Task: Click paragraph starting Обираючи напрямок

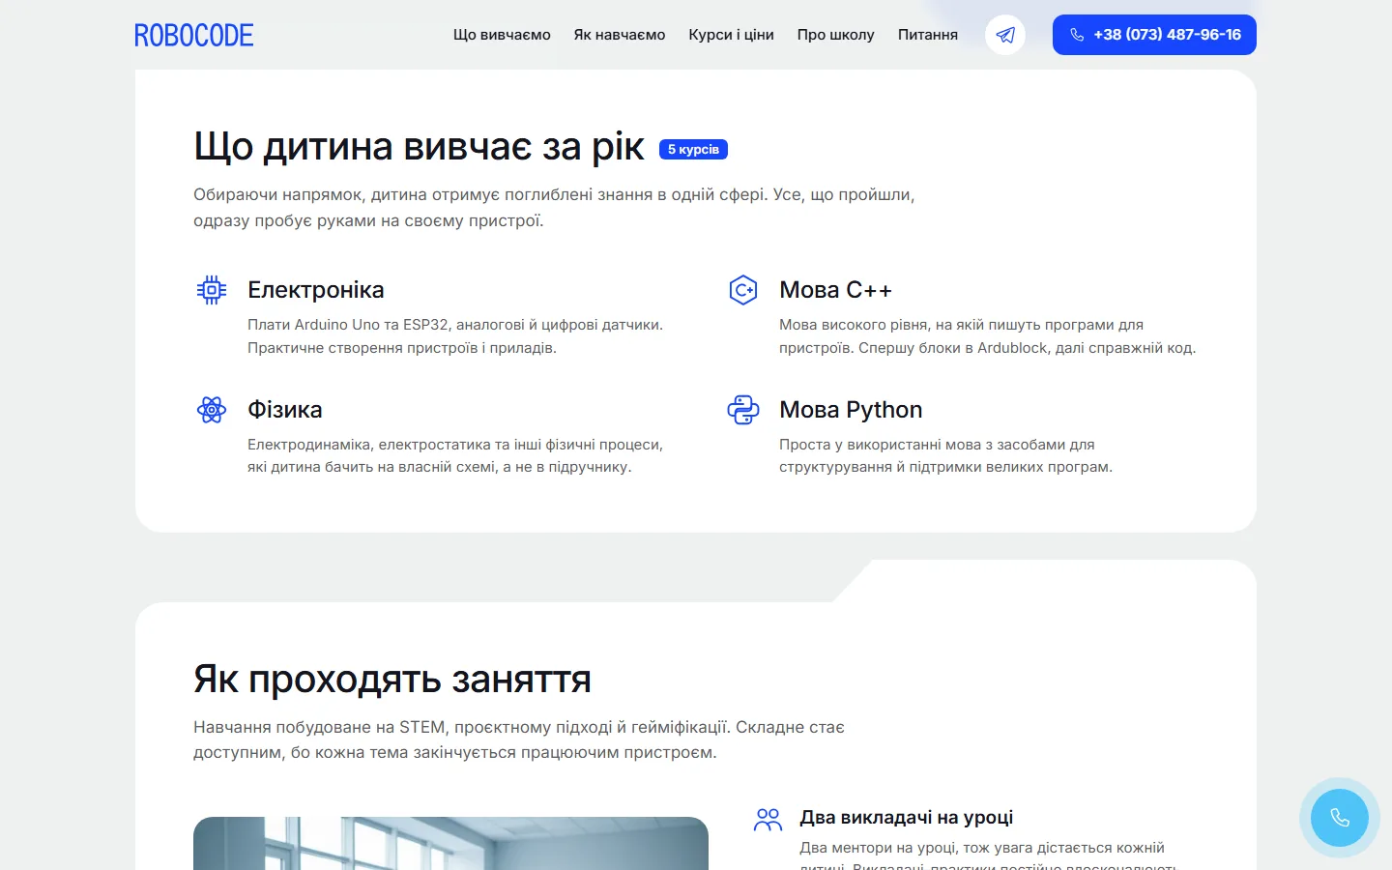Action: 554,208
